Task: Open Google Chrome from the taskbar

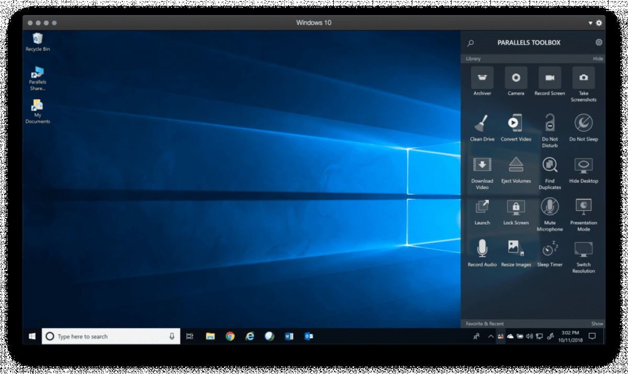Action: pos(230,336)
